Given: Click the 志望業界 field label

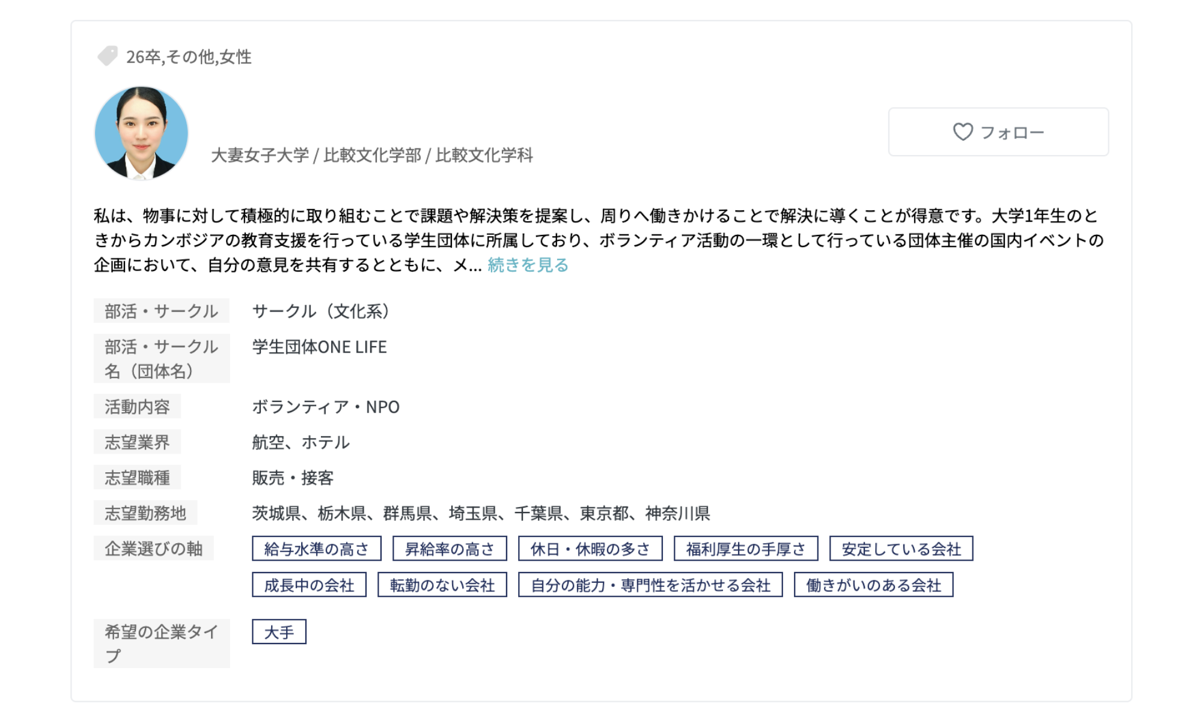Looking at the screenshot, I should (x=137, y=443).
